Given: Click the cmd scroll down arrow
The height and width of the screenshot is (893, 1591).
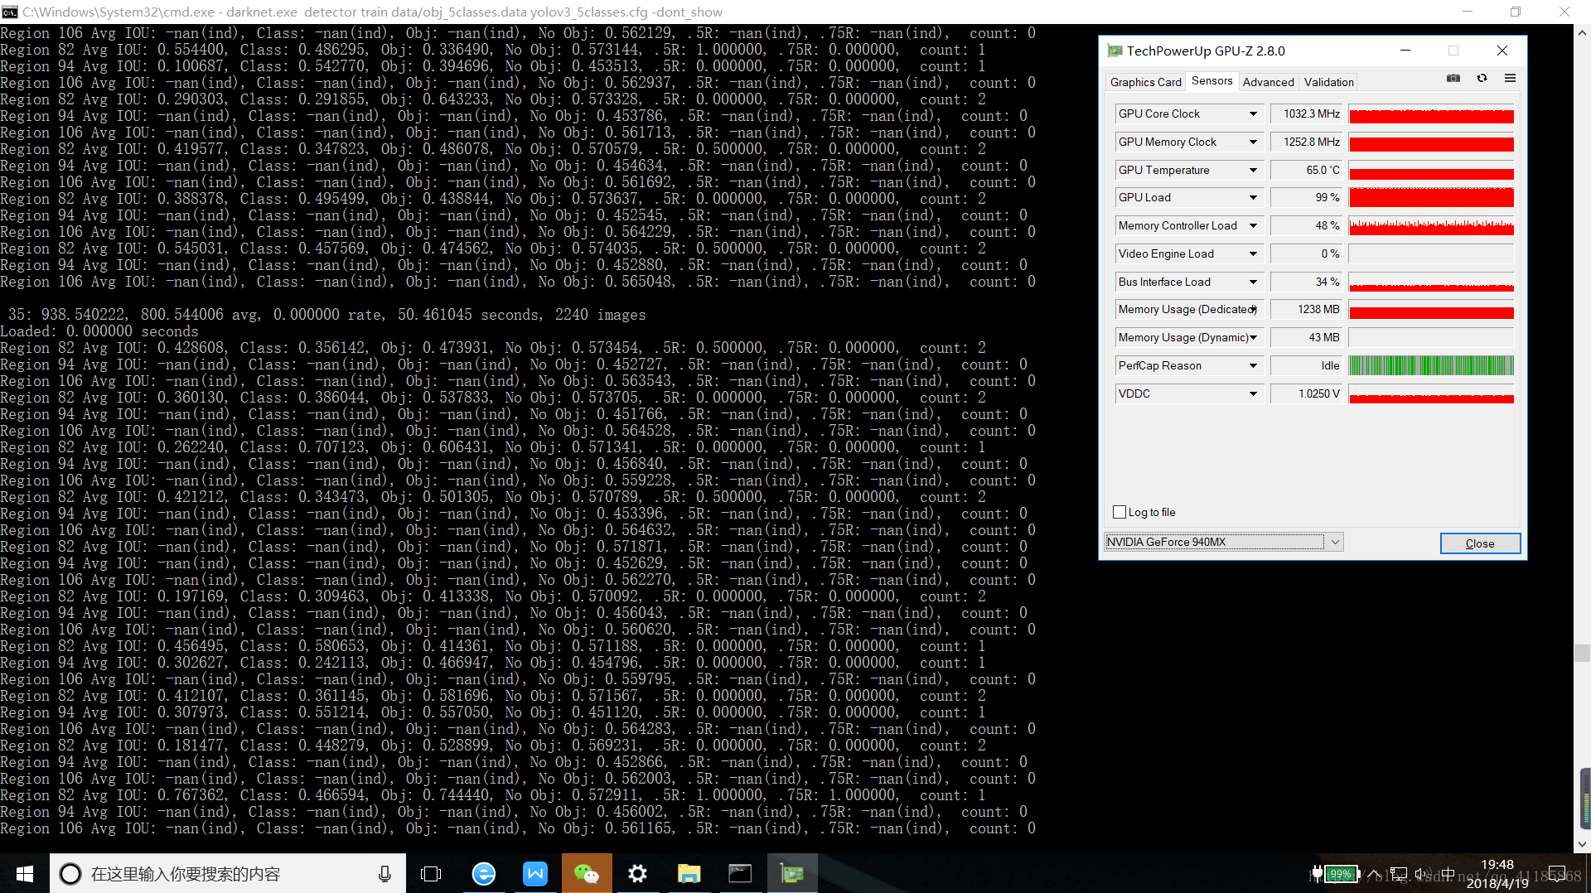Looking at the screenshot, I should click(x=1582, y=845).
